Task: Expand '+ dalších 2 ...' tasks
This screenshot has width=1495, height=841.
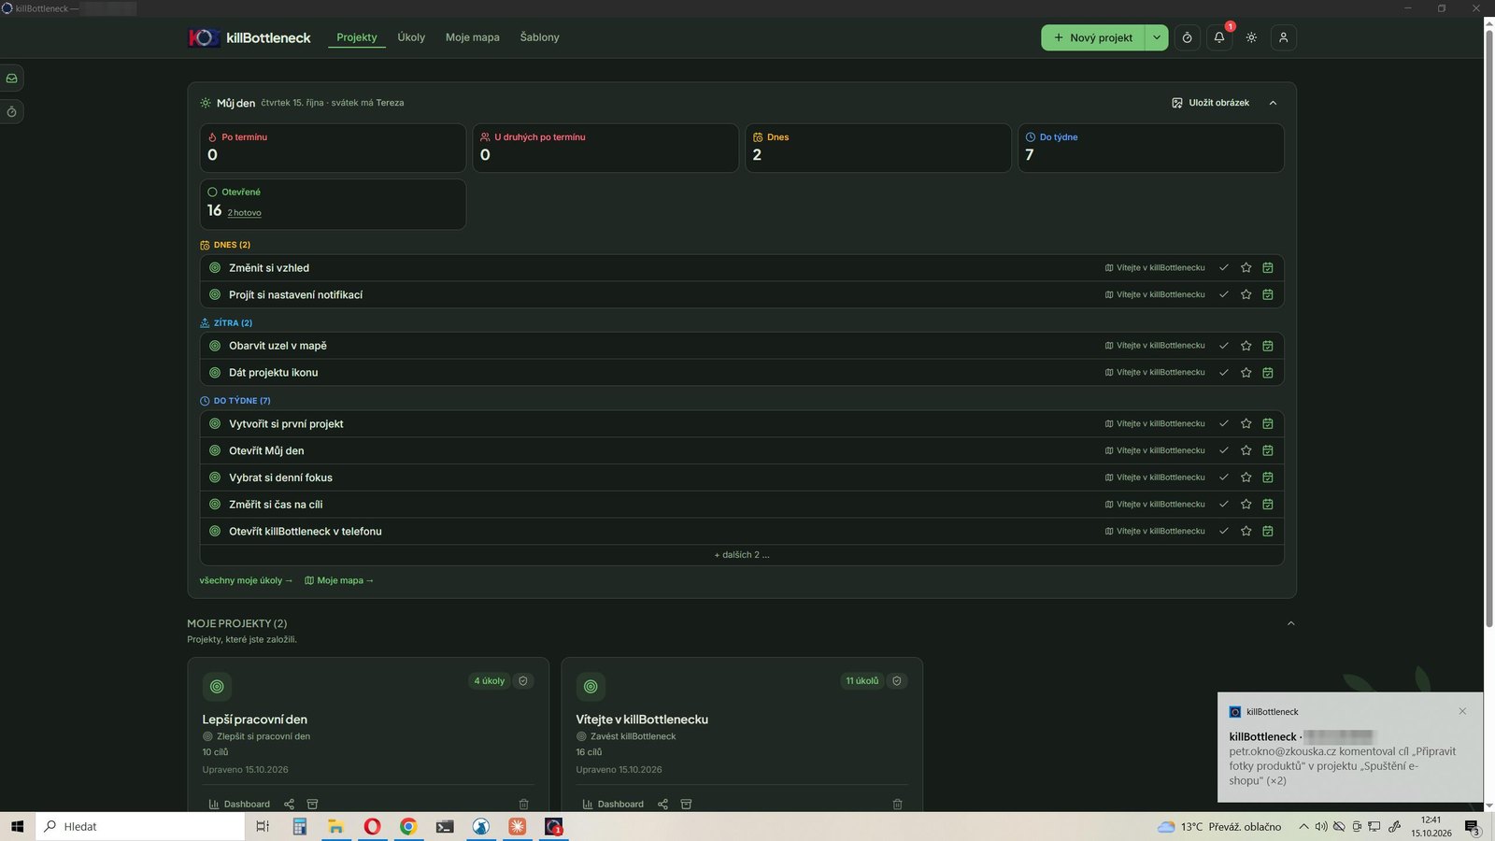Action: [742, 555]
